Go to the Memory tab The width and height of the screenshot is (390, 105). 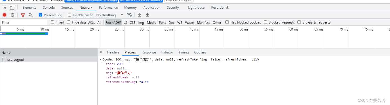(x=131, y=8)
